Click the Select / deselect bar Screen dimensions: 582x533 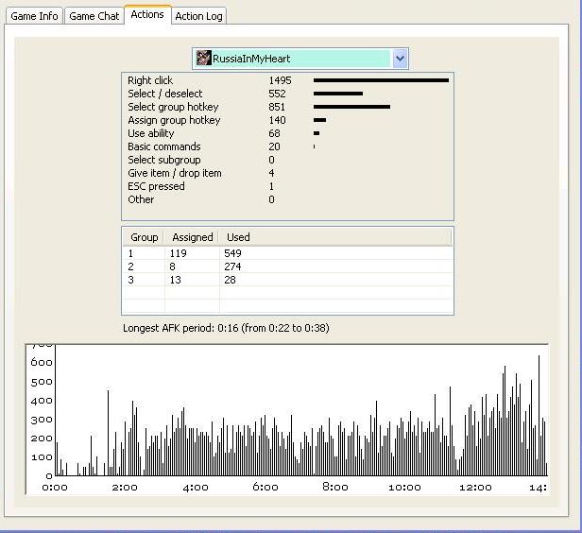click(338, 94)
